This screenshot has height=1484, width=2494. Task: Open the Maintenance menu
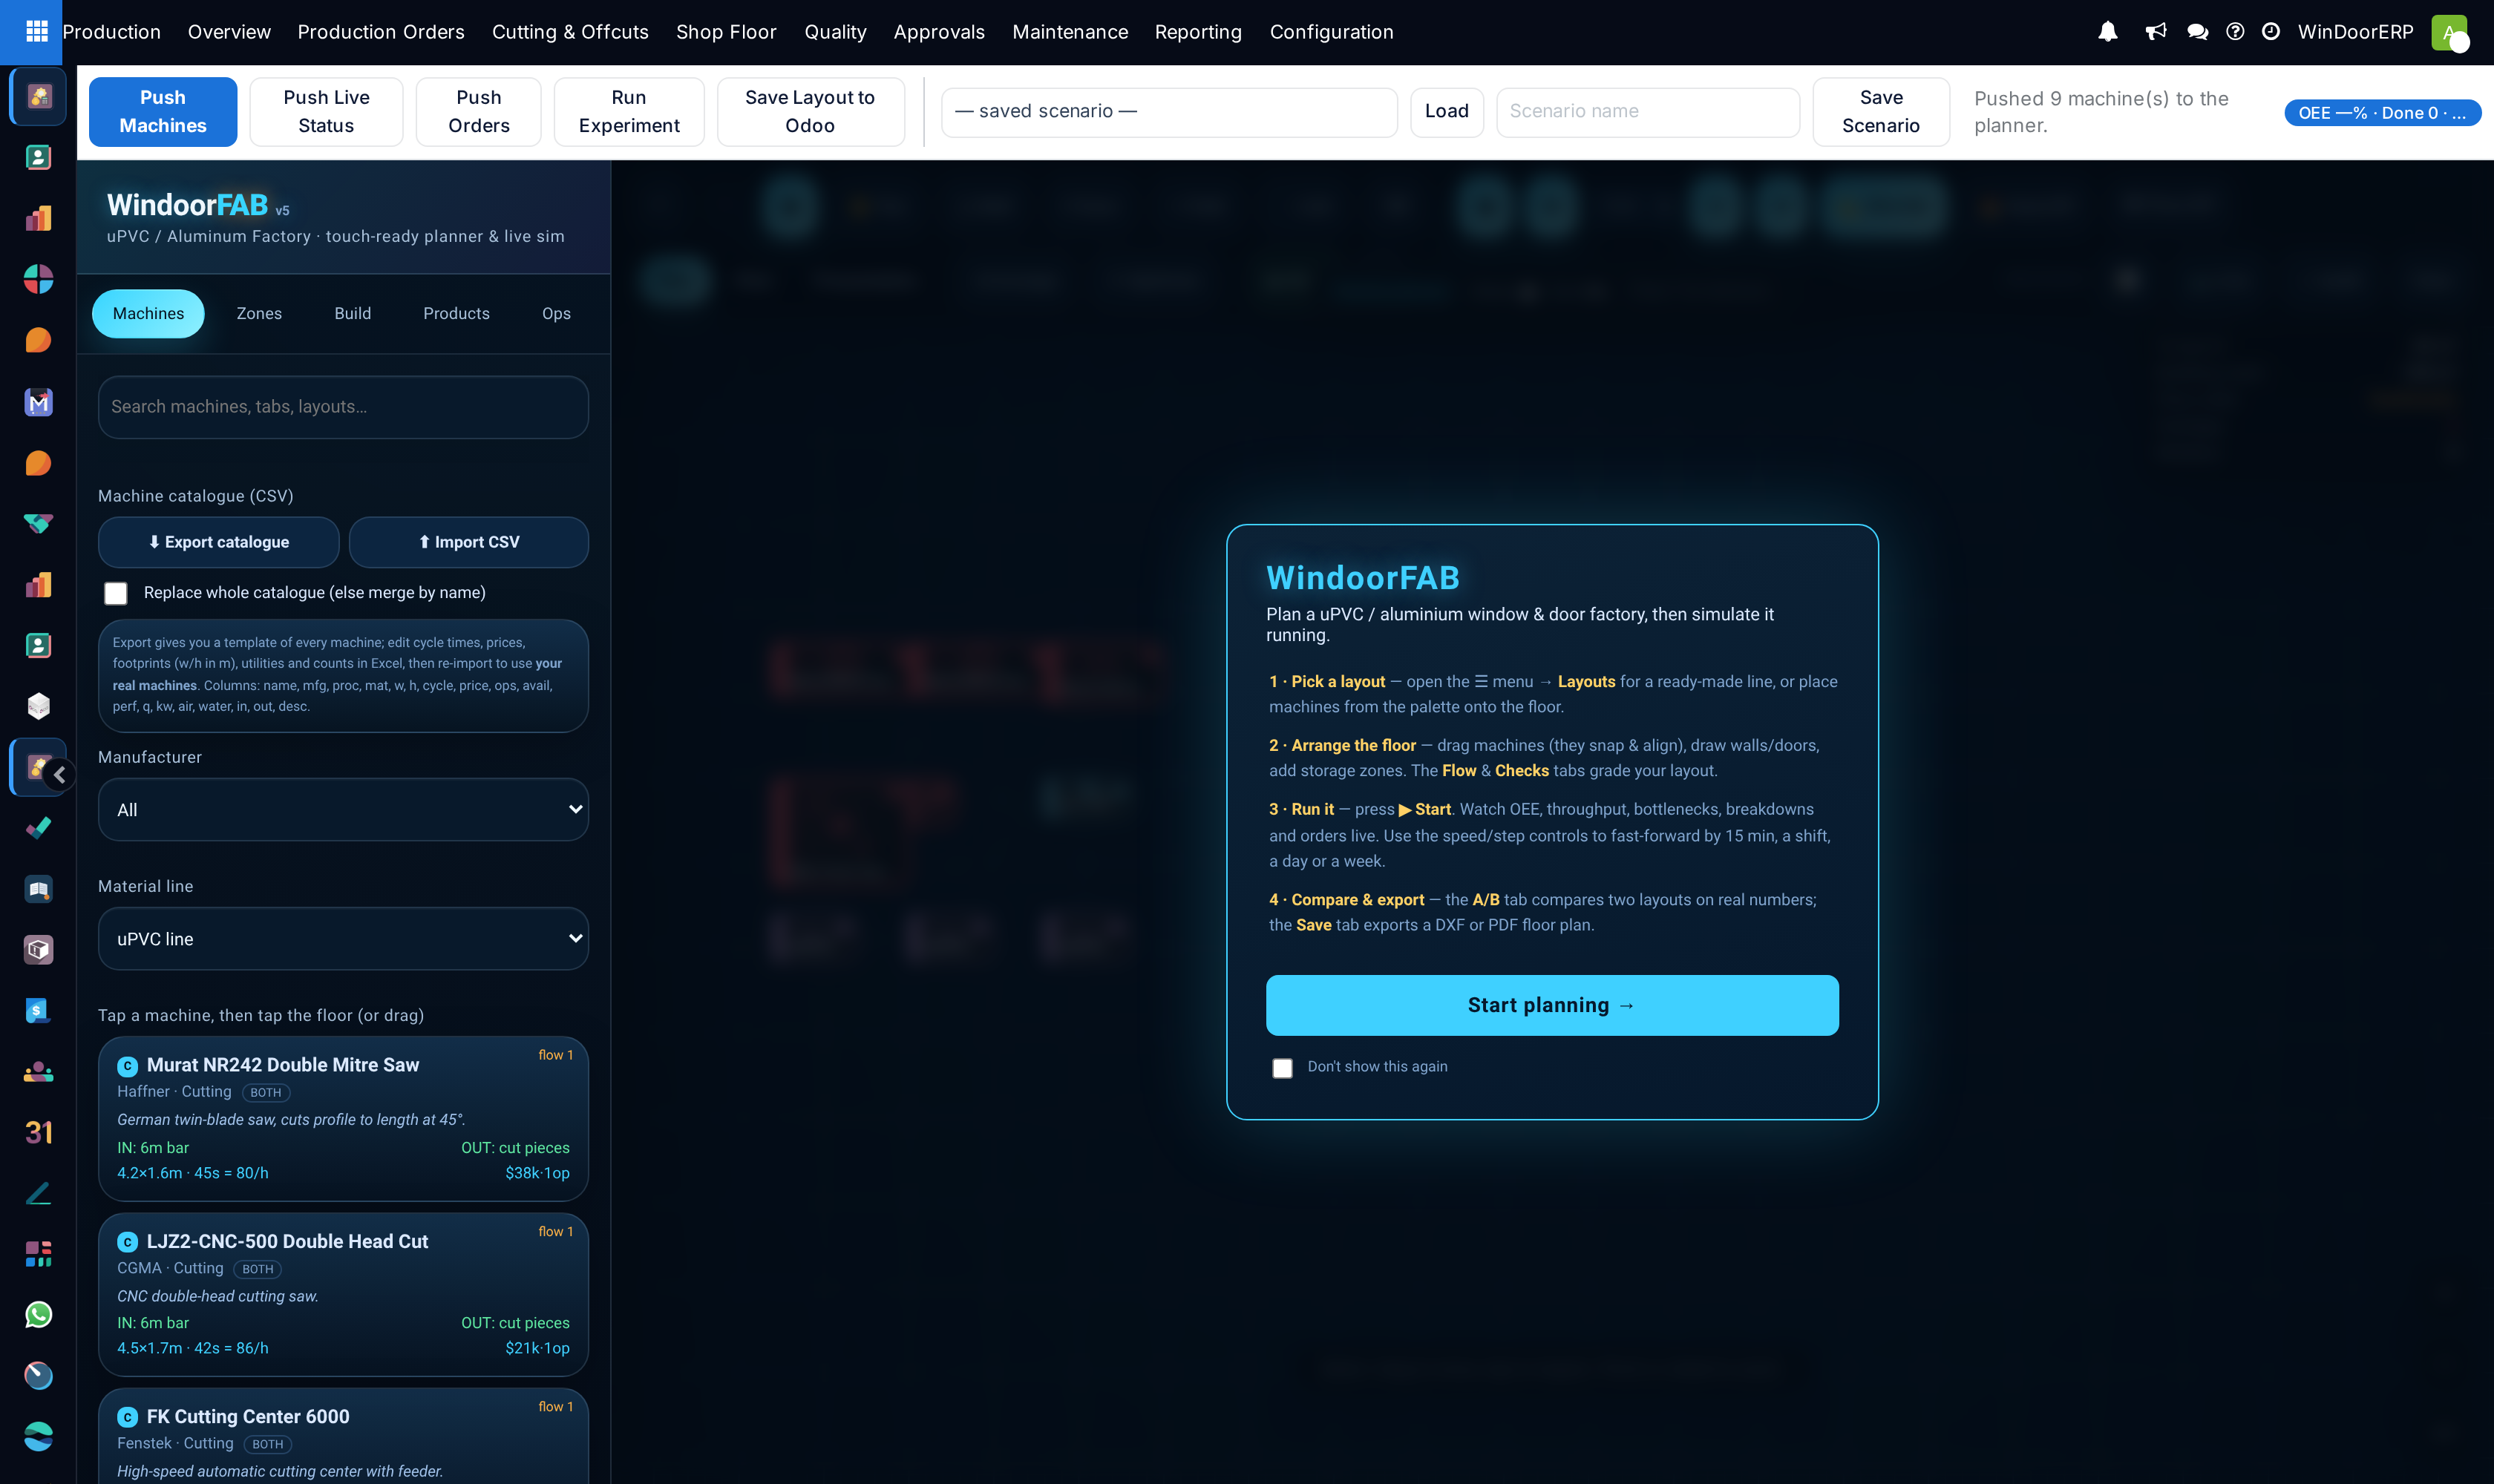click(x=1070, y=32)
